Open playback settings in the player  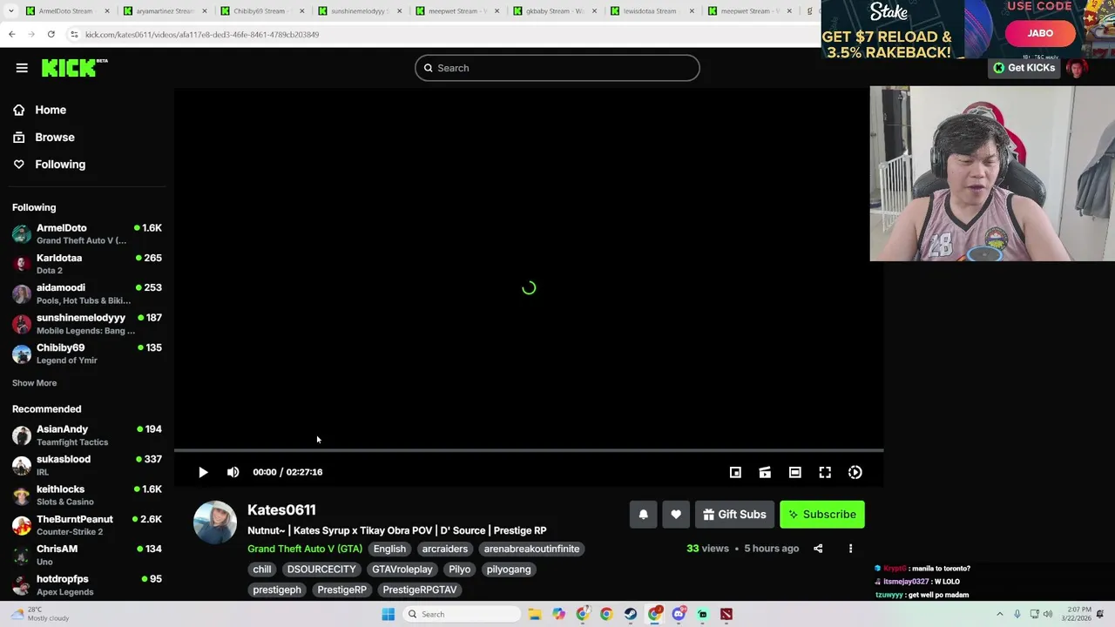(x=855, y=472)
